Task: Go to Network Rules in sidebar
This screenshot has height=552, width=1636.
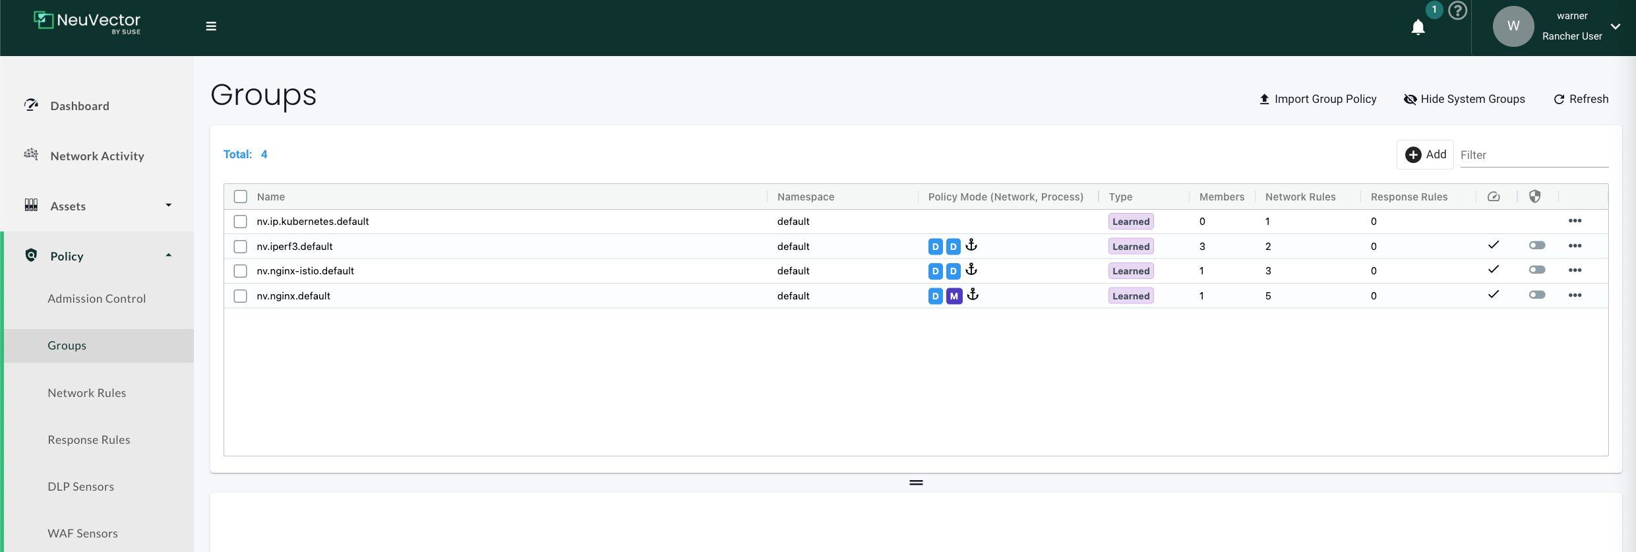Action: coord(86,393)
